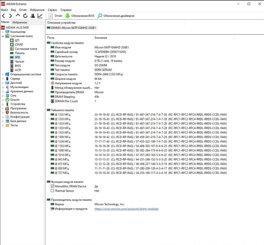Expand the Хранение данных tree node
This screenshot has height=245, width=264.
click(x=3, y=91)
